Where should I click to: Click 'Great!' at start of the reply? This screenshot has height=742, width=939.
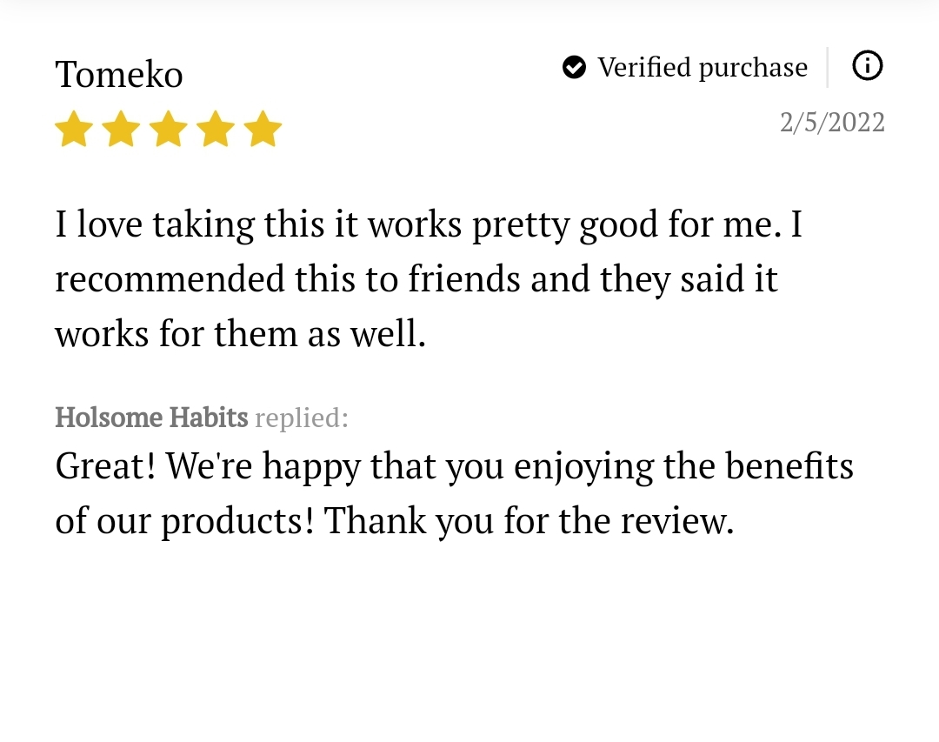[105, 465]
